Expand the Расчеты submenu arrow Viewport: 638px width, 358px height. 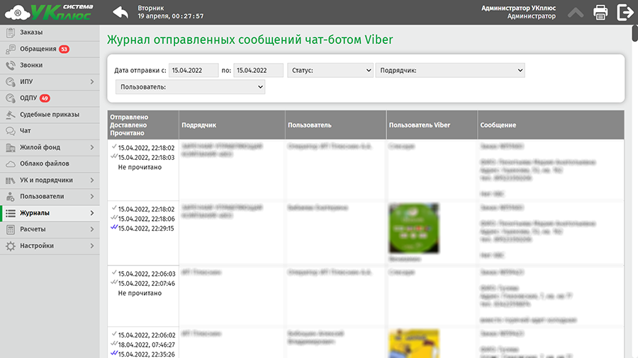point(92,229)
